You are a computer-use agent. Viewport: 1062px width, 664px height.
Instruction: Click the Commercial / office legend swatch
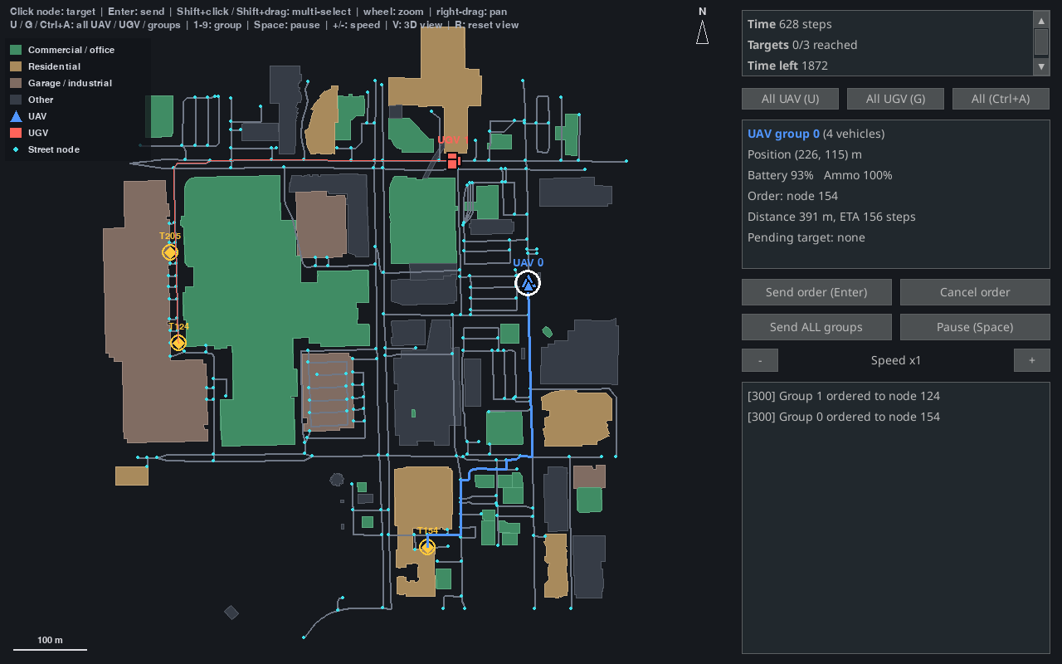pyautogui.click(x=16, y=50)
